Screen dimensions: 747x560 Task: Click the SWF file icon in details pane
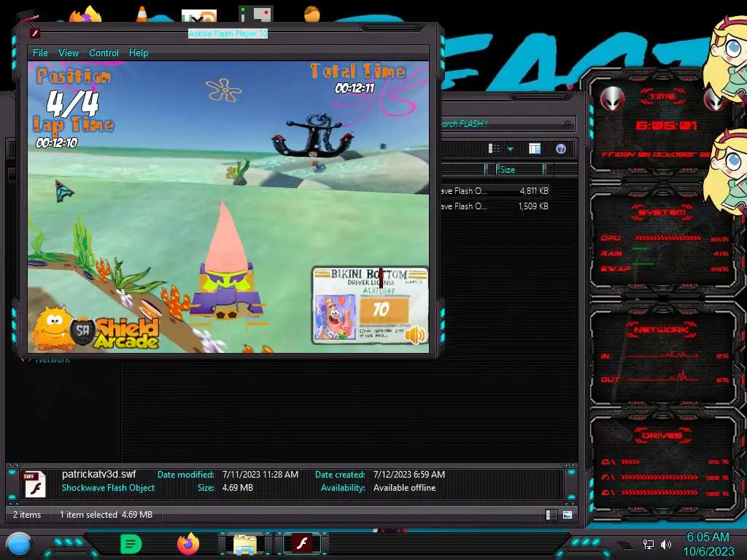(34, 484)
